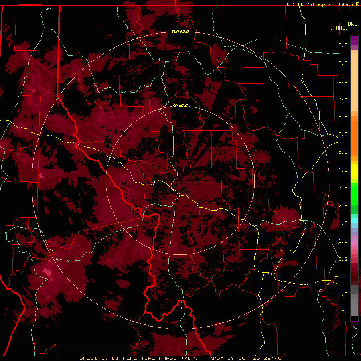Select the 0.2 scale value
Viewport: 361px width, 361px height.
point(343,259)
